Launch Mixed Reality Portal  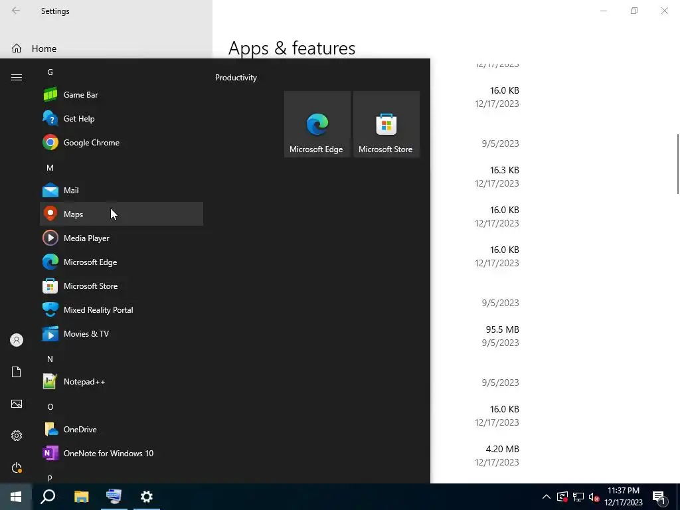(122, 309)
